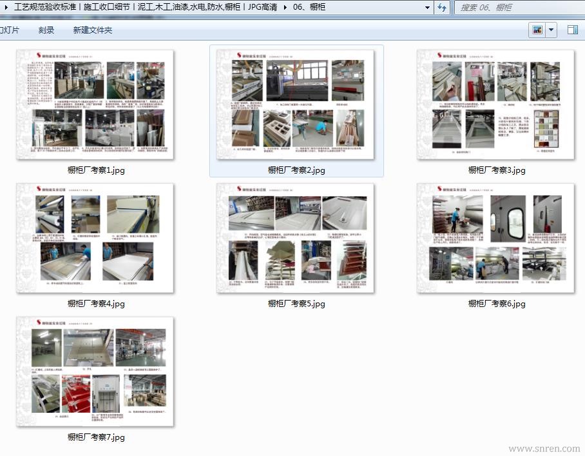Viewport: 585px width, 456px height.
Task: Open the view options dropdown arrow
Action: 551,30
